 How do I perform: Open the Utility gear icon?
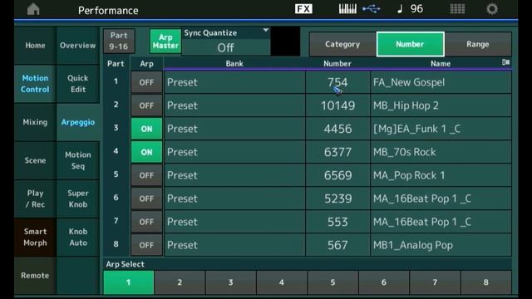(492, 9)
